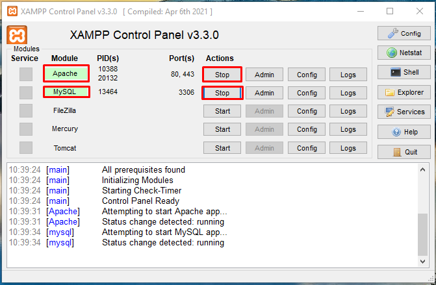Start the FileZilla module

(x=222, y=111)
